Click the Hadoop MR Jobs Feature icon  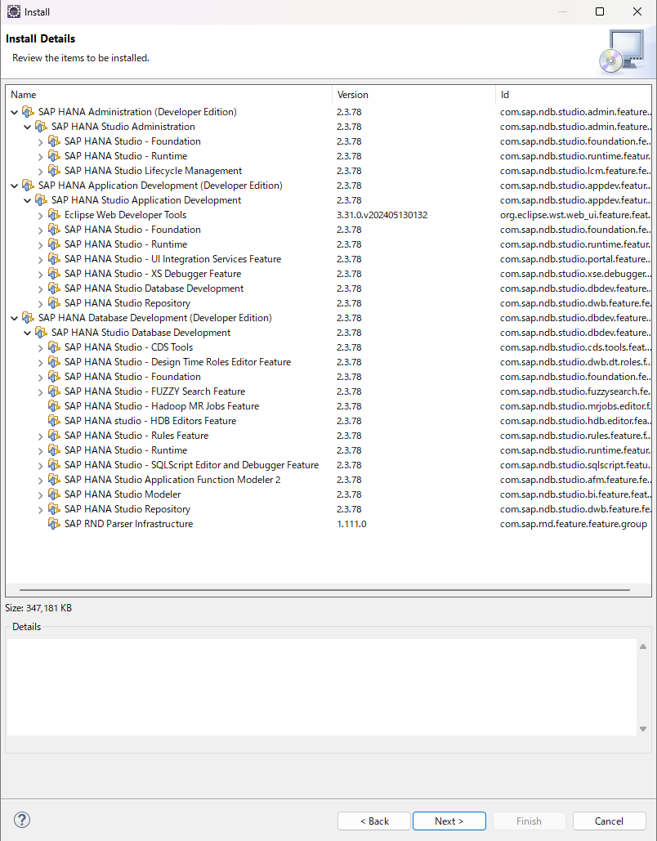pyautogui.click(x=54, y=406)
